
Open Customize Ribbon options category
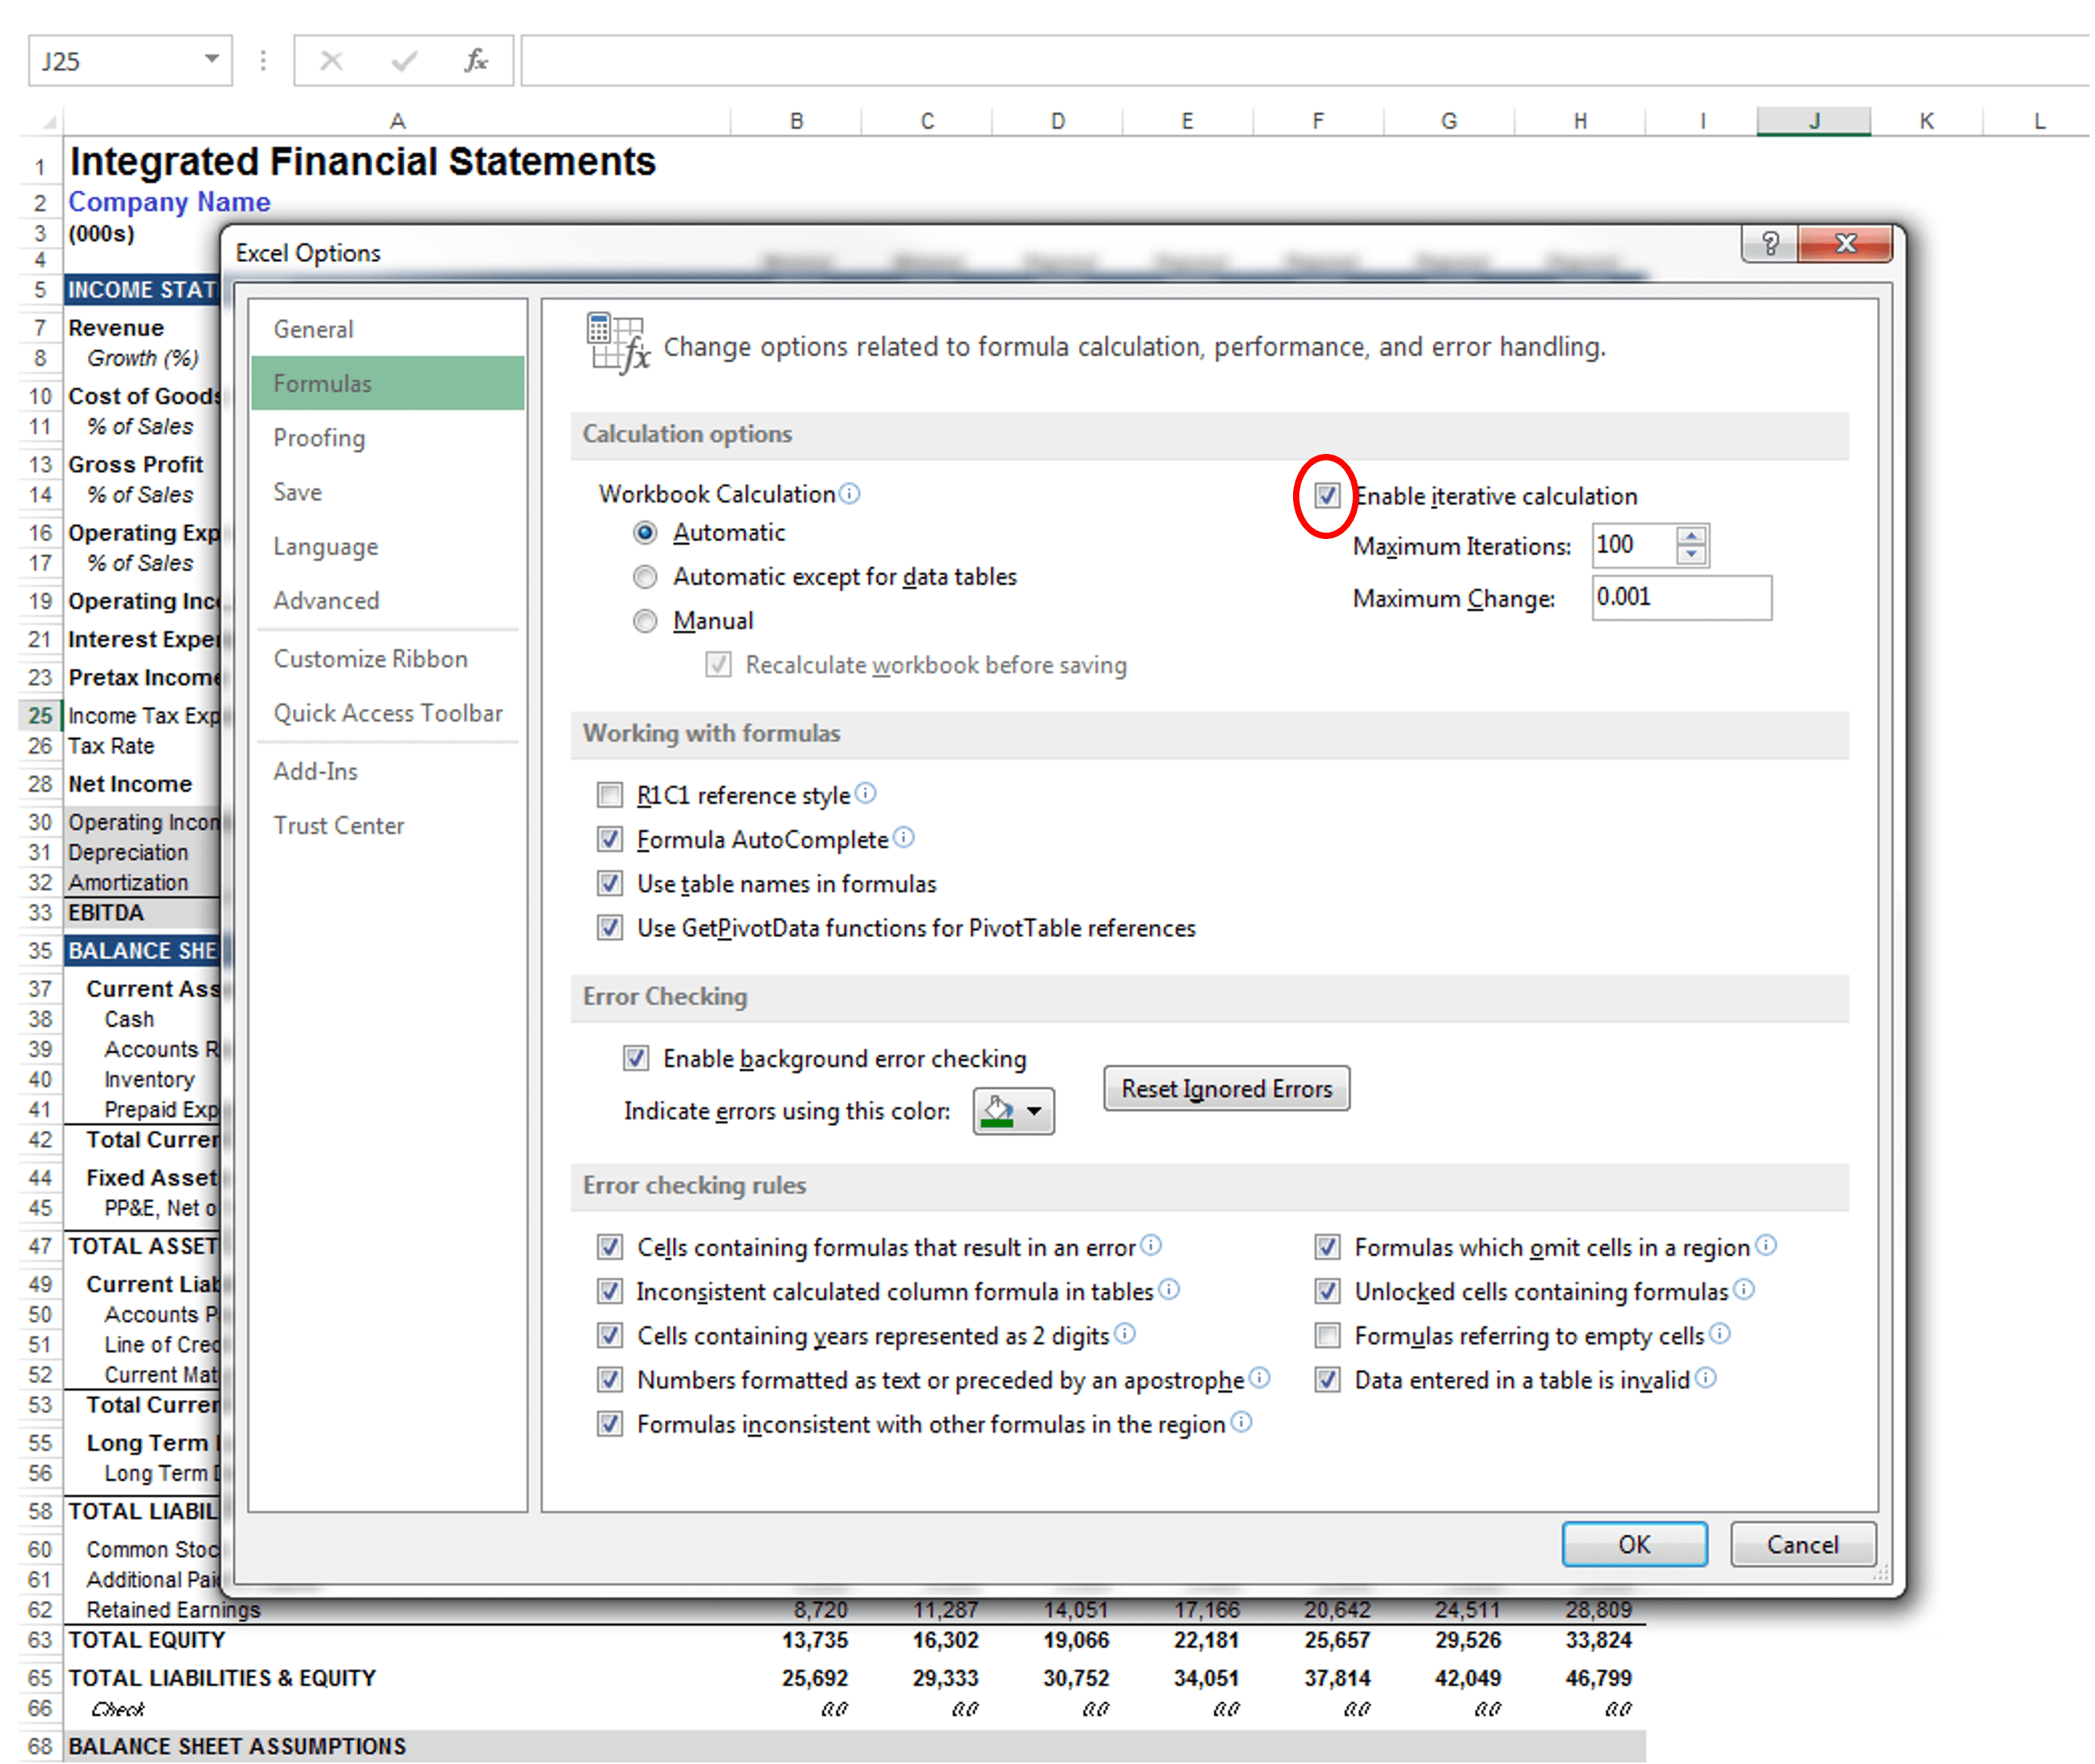388,659
